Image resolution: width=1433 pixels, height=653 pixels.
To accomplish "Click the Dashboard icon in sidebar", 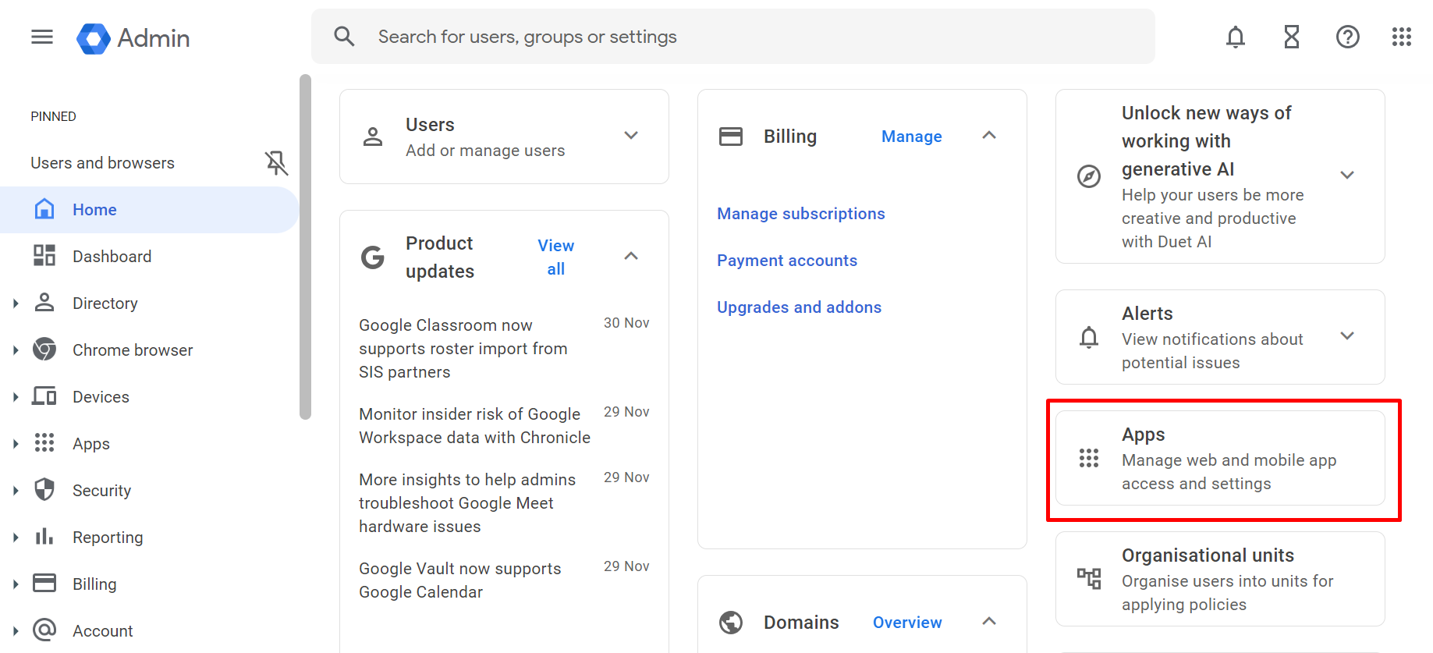I will point(44,256).
